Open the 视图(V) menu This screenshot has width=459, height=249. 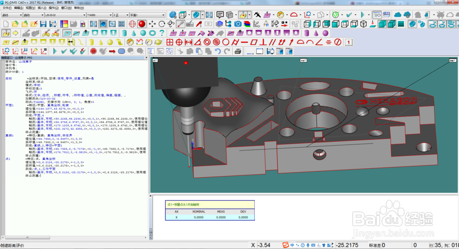(30, 8)
